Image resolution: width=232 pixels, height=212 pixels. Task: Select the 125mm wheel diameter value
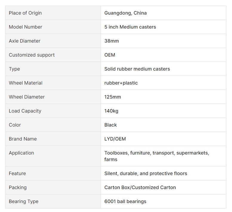click(113, 97)
